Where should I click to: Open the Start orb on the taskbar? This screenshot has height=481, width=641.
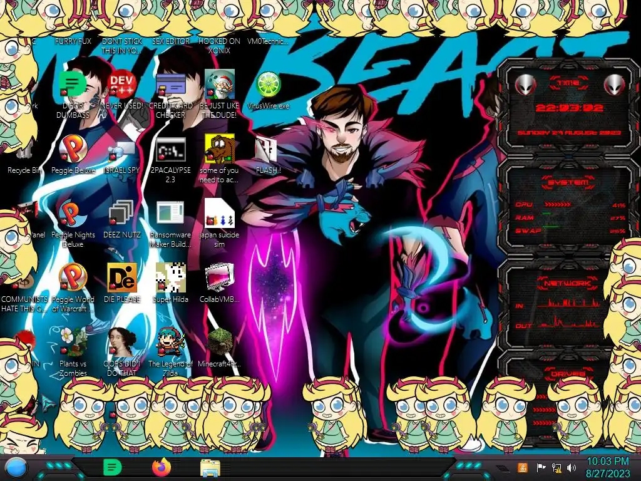coord(16,468)
